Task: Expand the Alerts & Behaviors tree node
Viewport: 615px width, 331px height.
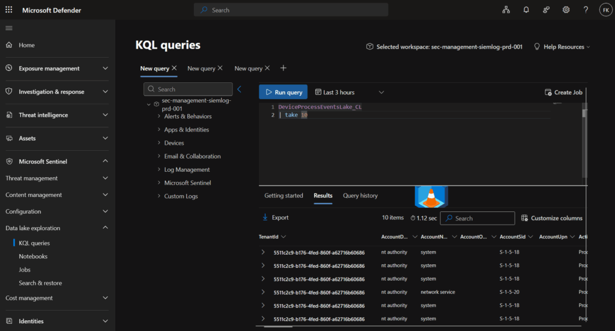Action: coord(159,116)
